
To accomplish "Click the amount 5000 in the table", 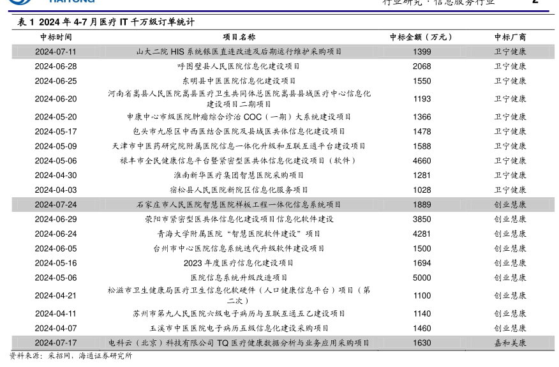I will (421, 278).
